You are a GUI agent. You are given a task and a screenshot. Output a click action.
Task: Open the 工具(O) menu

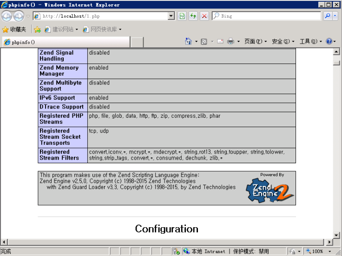click(310, 42)
